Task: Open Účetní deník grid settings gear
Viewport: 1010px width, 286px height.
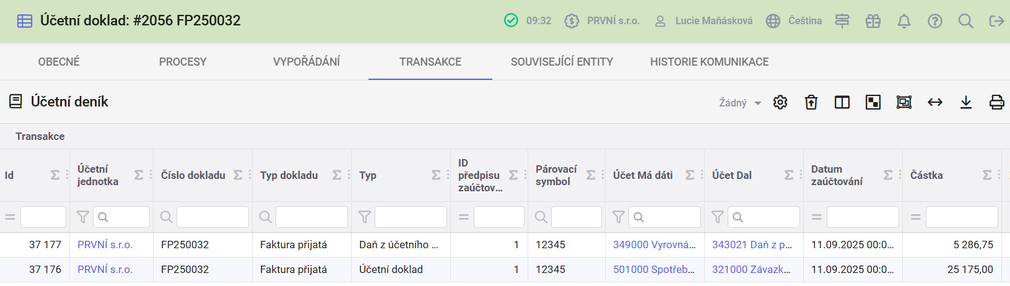Action: pos(780,102)
